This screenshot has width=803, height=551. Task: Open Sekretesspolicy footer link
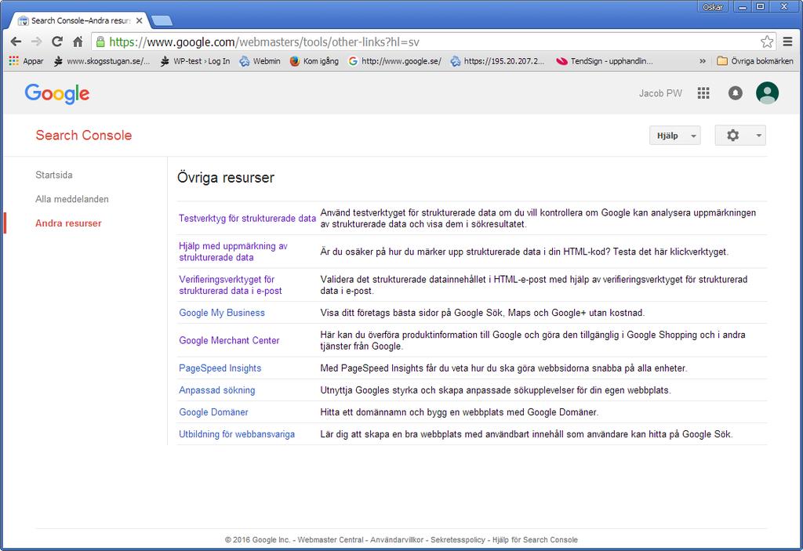(458, 540)
